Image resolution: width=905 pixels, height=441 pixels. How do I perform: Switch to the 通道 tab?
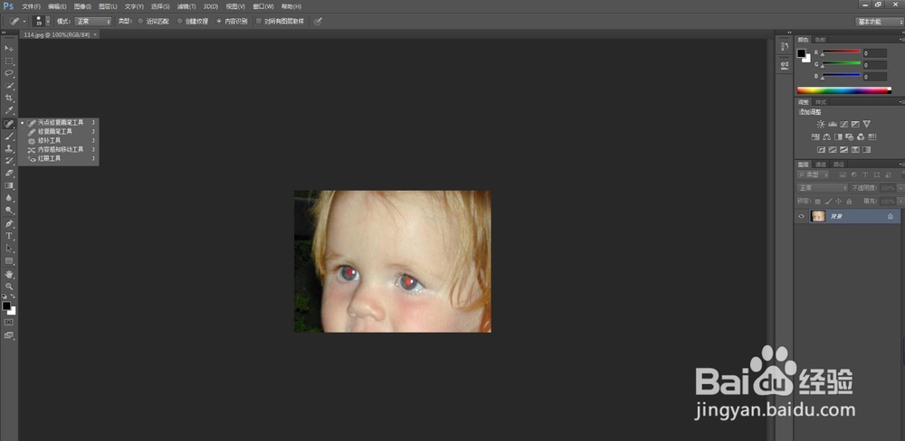point(820,164)
